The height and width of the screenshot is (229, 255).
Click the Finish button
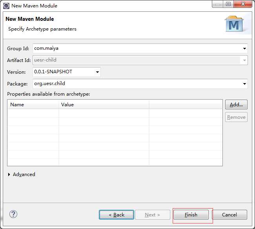pyautogui.click(x=191, y=215)
